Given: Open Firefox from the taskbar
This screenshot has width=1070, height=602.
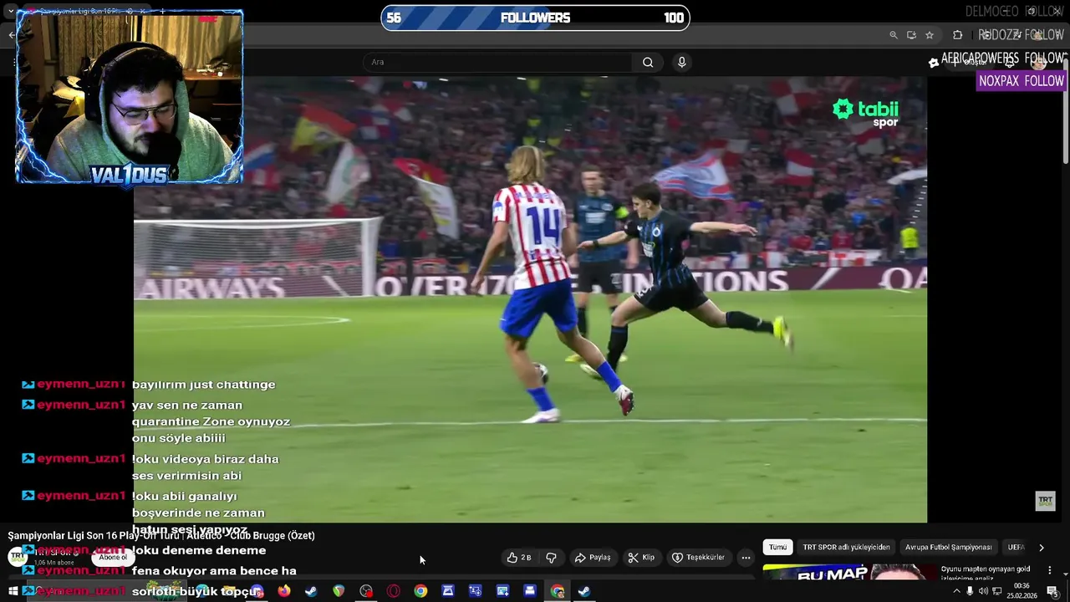Looking at the screenshot, I should [284, 591].
